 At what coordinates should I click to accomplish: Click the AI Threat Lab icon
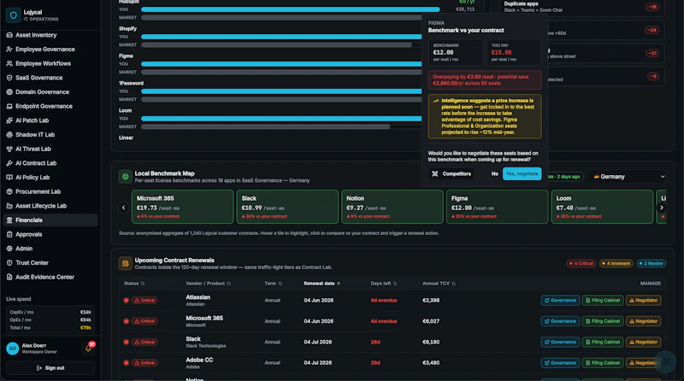pyautogui.click(x=9, y=149)
